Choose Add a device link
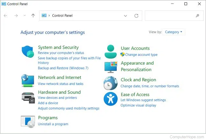 tap(48, 103)
